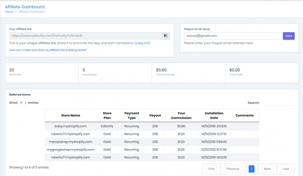The width and height of the screenshot is (303, 176).
Task: Click the Affiliate Dashboard page title
Action: tap(25, 7)
